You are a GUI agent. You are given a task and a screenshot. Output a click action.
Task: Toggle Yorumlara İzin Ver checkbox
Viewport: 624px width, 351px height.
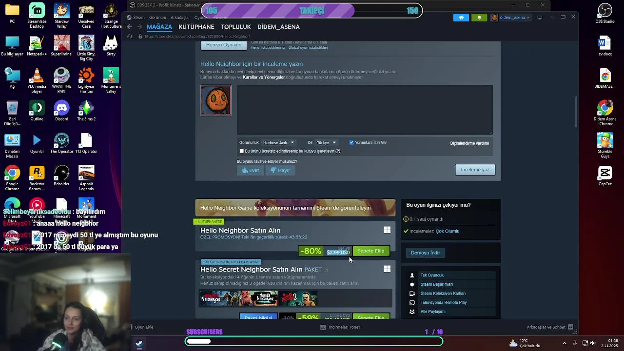point(351,143)
